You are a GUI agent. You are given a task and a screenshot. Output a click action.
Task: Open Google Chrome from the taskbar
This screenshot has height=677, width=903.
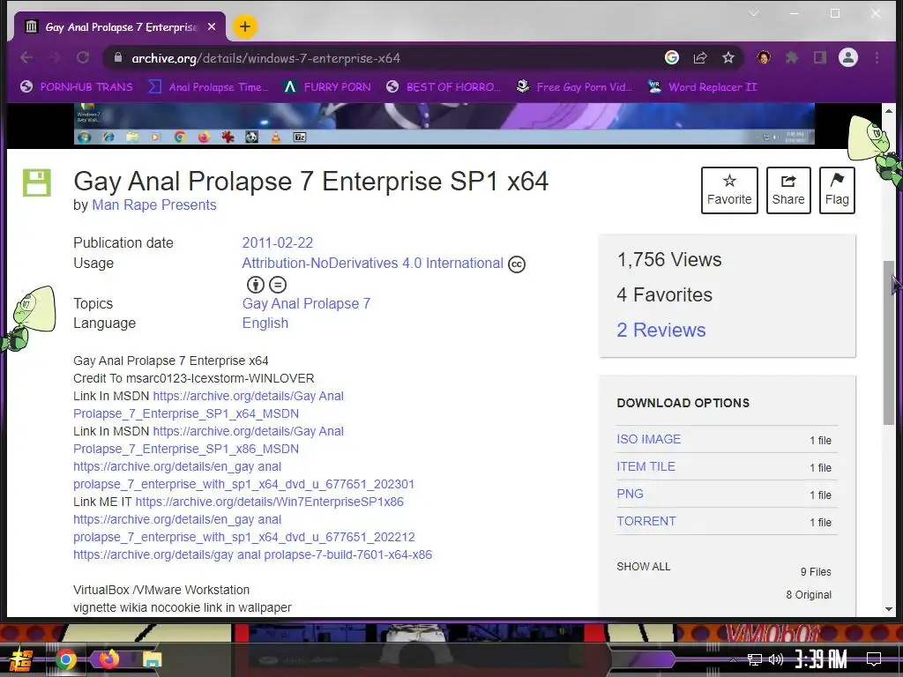65,659
